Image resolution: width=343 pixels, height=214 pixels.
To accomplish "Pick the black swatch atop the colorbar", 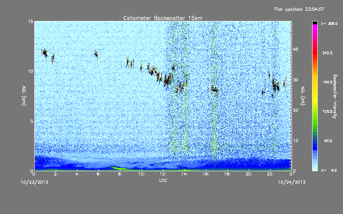I will coord(315,23).
